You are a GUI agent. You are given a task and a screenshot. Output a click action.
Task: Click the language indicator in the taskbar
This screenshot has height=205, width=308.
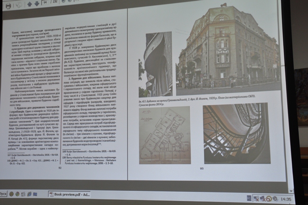point(249,198)
